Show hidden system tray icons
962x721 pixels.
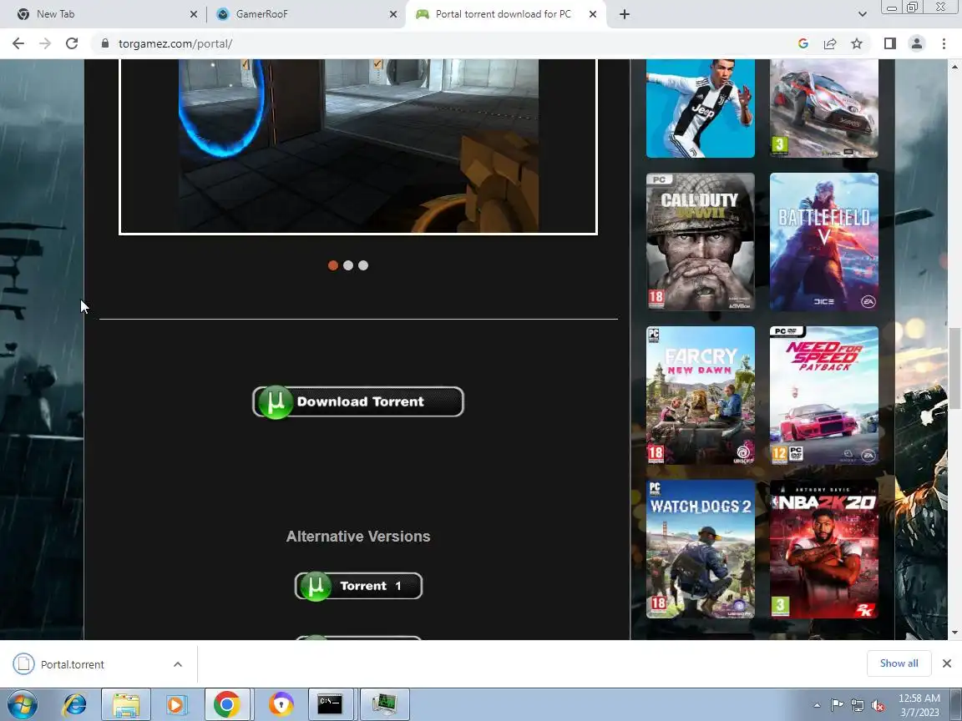817,705
